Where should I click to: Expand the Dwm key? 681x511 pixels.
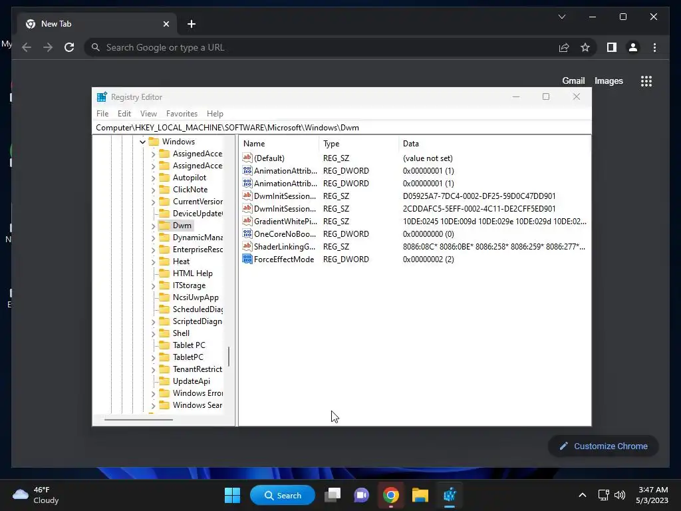coord(153,226)
